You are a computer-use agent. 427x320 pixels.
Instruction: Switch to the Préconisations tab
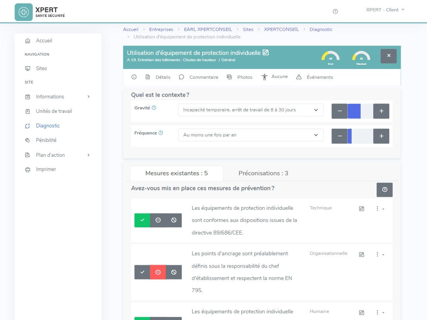[x=263, y=173]
